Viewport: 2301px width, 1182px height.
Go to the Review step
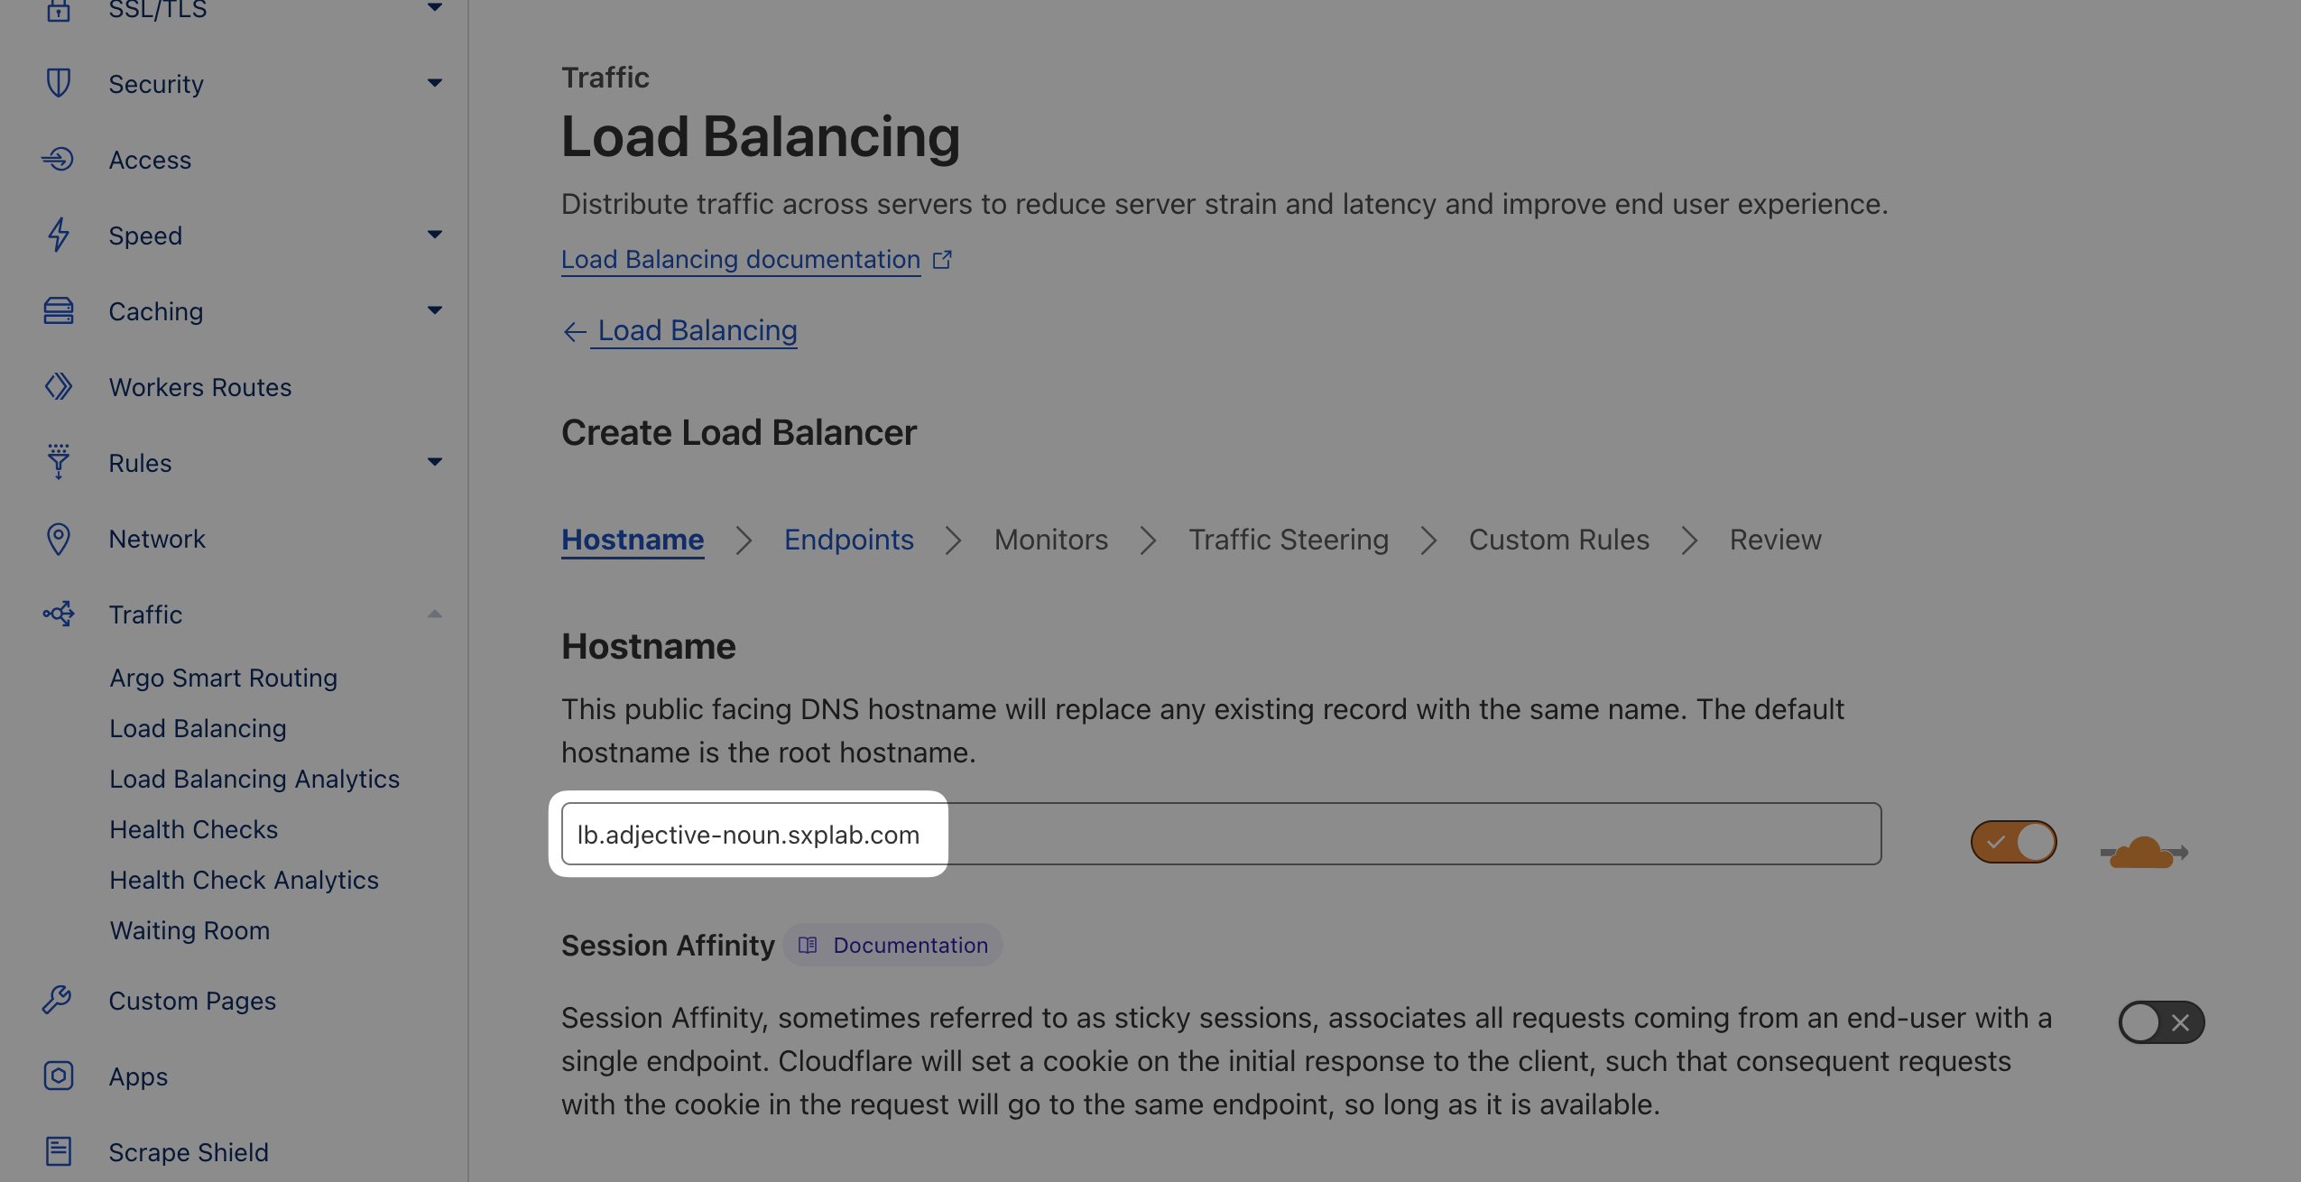[1776, 540]
